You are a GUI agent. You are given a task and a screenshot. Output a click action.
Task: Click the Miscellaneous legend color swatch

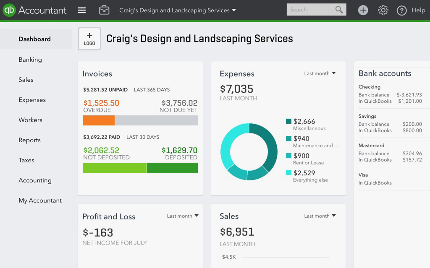(288, 121)
